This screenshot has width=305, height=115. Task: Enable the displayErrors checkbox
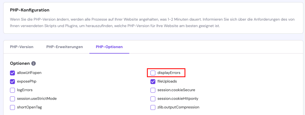coord(153,73)
